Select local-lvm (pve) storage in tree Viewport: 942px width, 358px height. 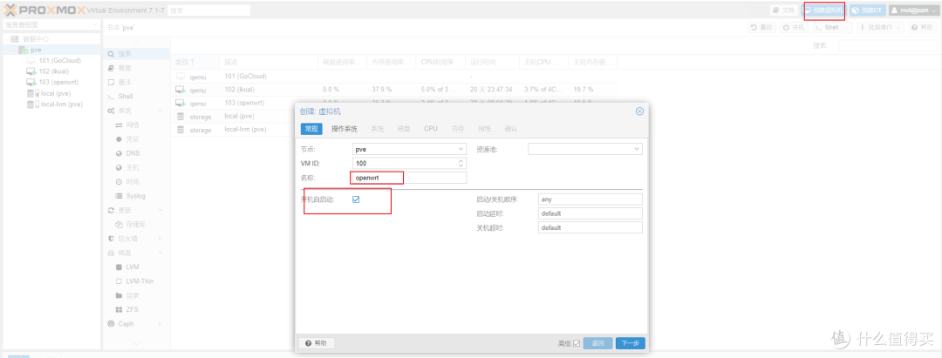pyautogui.click(x=61, y=104)
